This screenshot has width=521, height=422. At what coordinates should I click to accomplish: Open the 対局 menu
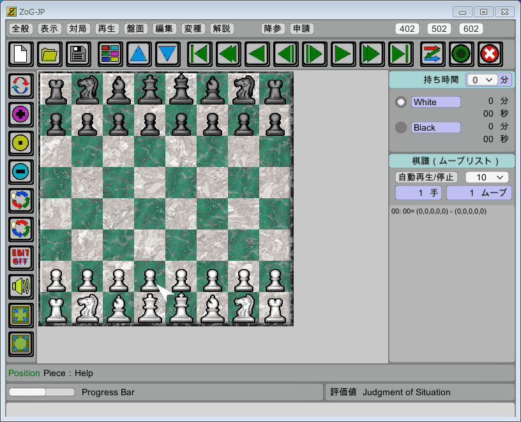click(x=77, y=29)
